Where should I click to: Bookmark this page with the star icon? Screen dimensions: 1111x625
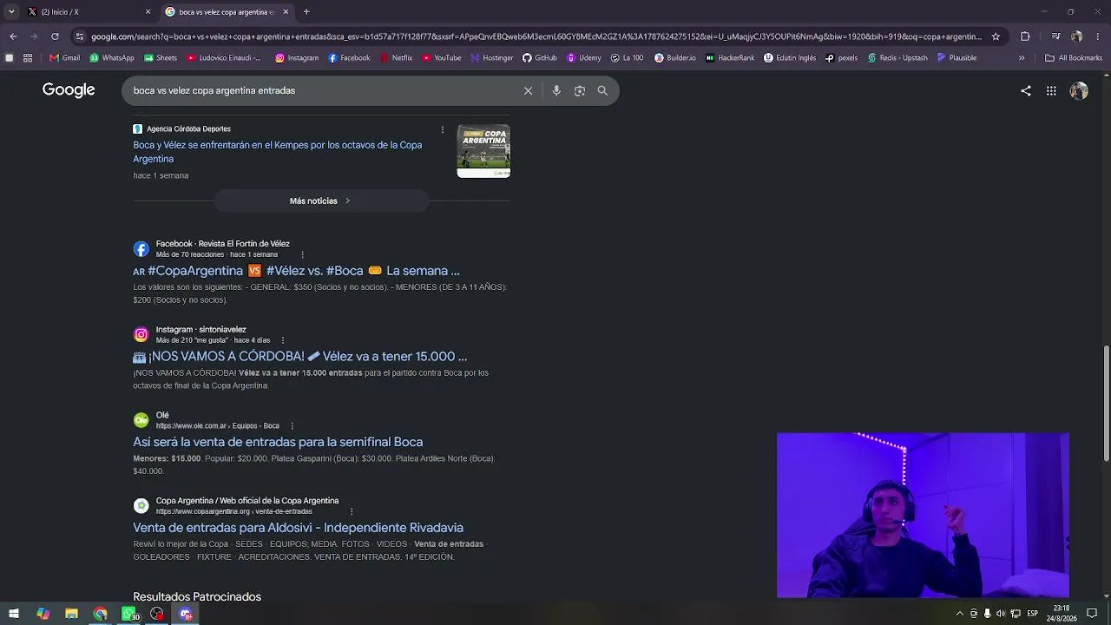point(996,36)
